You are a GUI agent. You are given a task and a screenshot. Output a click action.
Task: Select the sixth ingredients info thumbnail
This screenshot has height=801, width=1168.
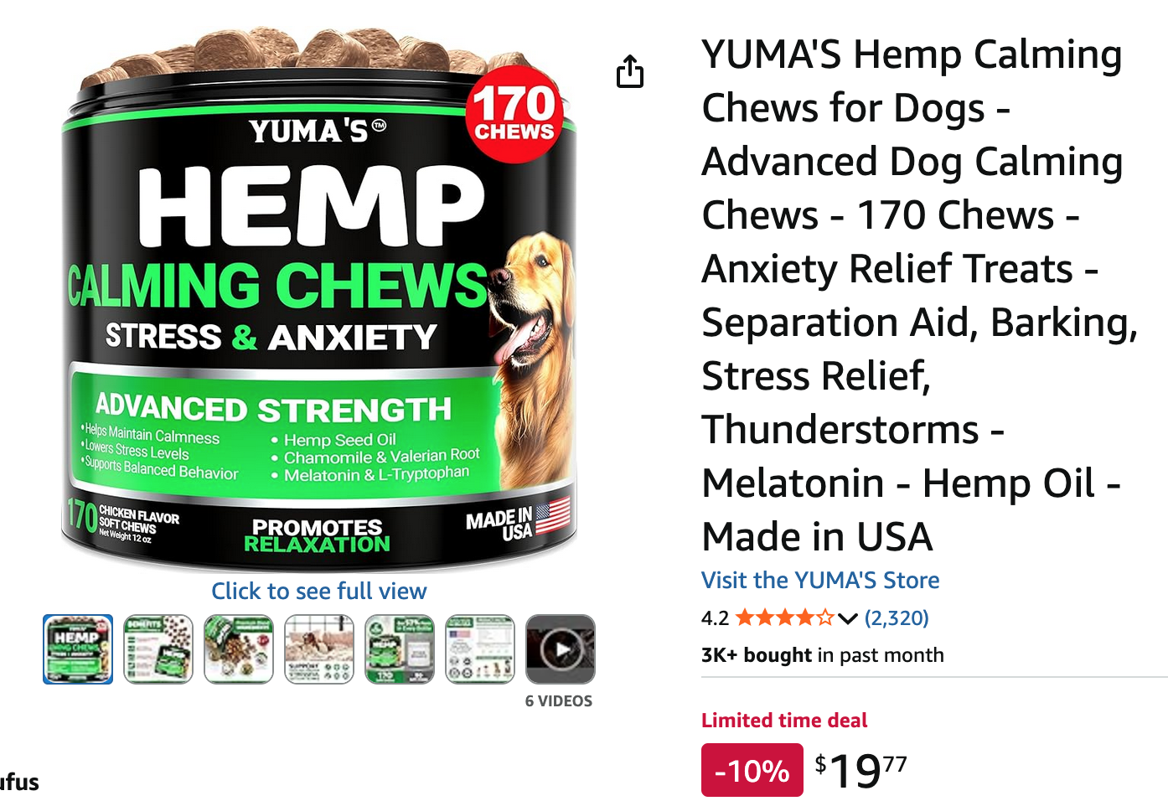coord(480,649)
